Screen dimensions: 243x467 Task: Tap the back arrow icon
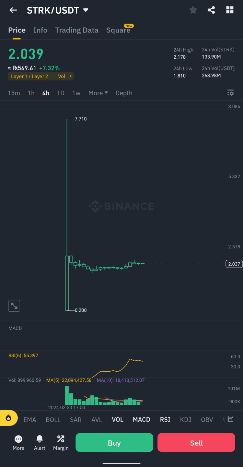tap(13, 10)
